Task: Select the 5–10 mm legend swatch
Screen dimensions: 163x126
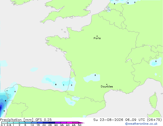Action: tap(28, 123)
